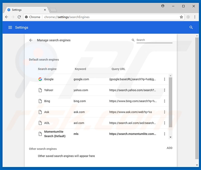Minimize the Chrome window
Screen dimensions: 201x170
[173, 6]
